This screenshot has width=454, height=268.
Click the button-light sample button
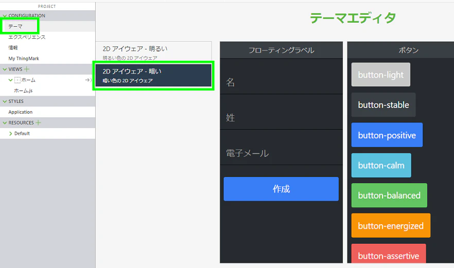tap(381, 75)
